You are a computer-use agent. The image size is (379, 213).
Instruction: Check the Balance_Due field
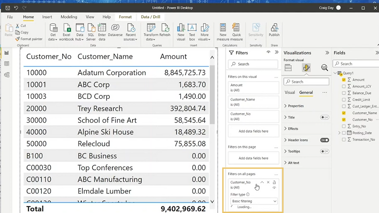pyautogui.click(x=344, y=93)
